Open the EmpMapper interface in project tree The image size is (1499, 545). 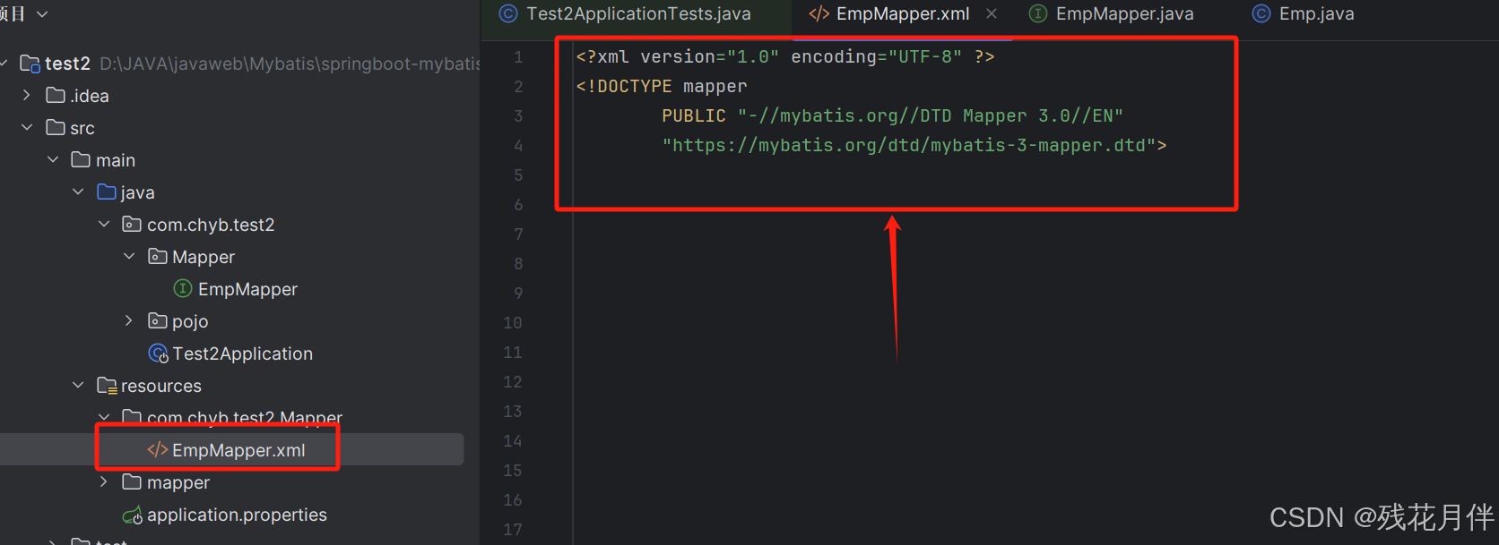(247, 289)
